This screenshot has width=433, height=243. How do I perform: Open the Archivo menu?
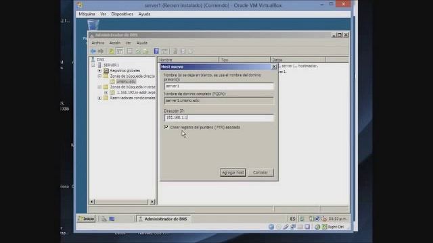(x=97, y=43)
